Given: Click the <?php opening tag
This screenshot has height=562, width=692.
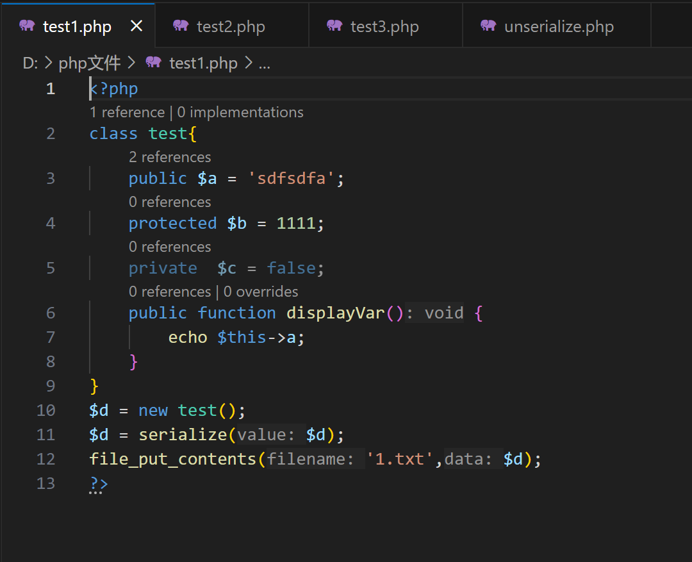Looking at the screenshot, I should pos(114,89).
